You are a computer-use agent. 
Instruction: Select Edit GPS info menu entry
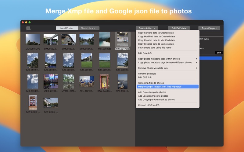point(167,78)
